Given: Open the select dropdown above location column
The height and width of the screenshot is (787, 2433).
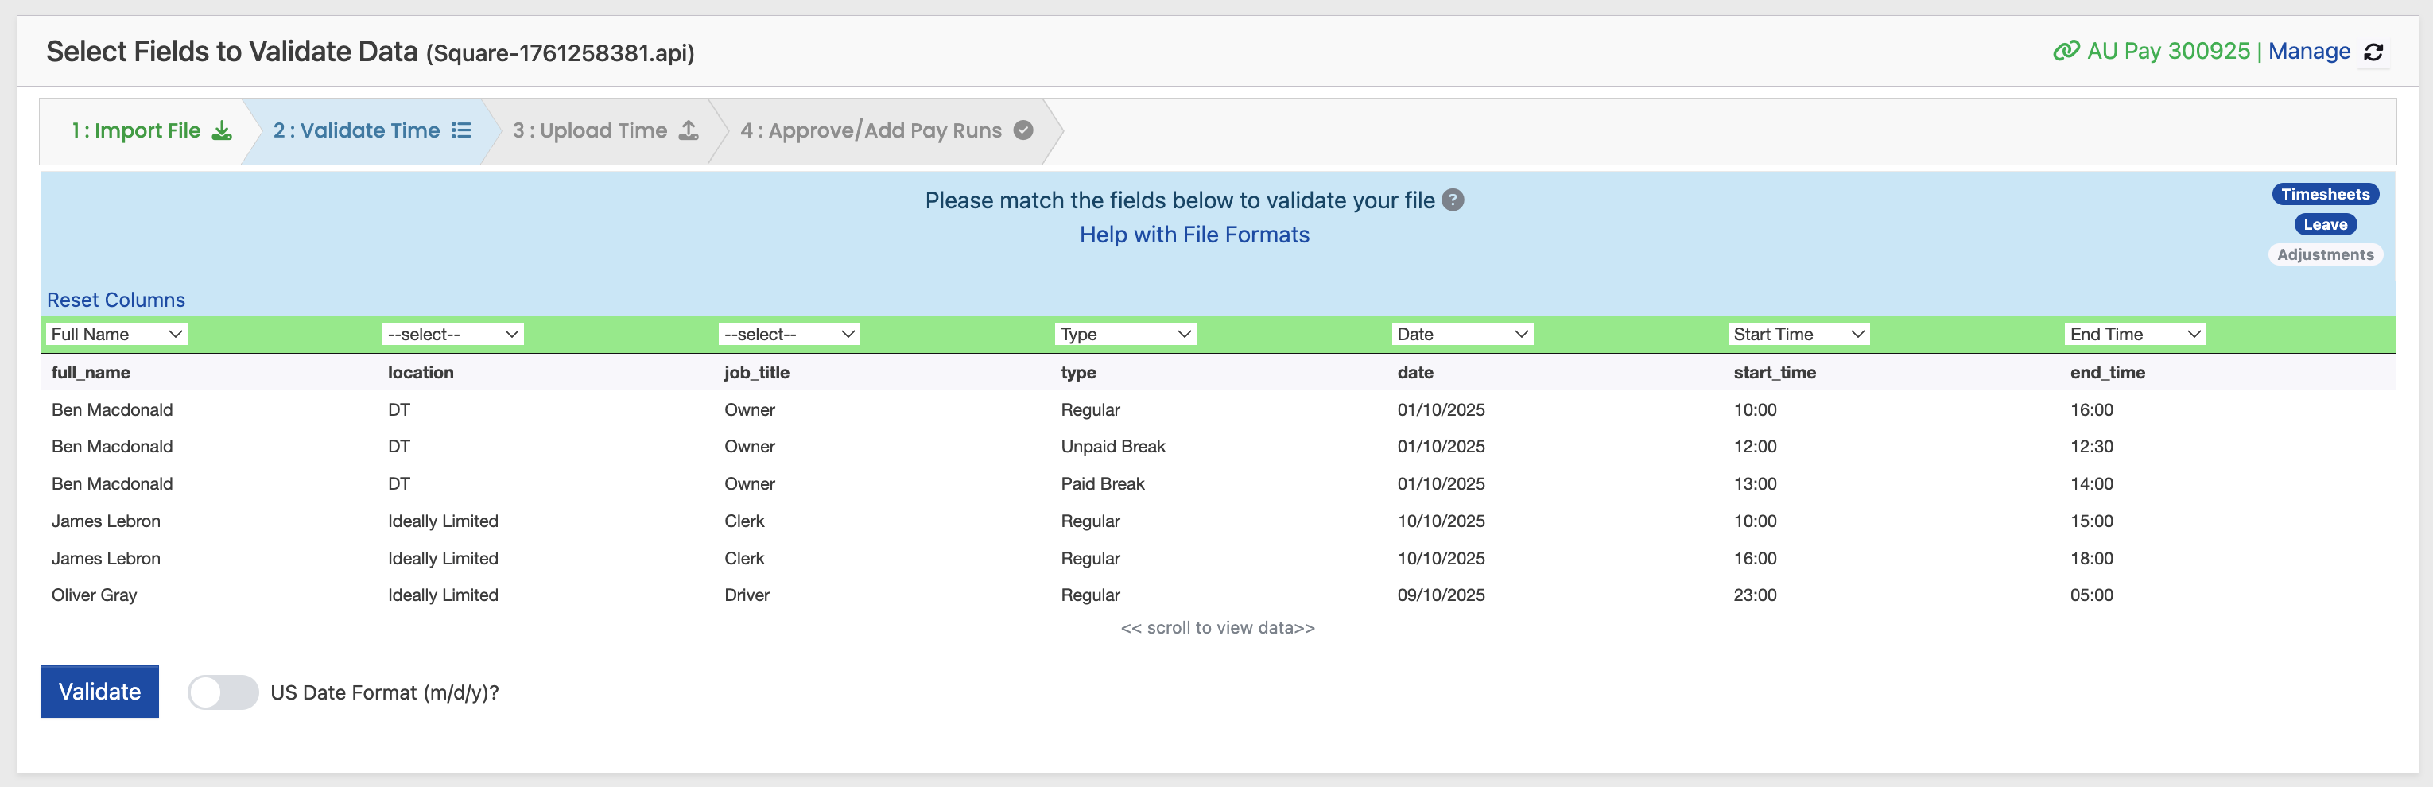Looking at the screenshot, I should pos(452,335).
